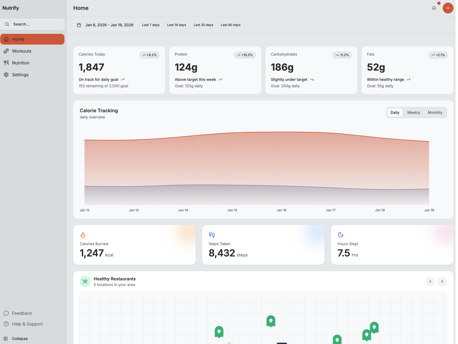Image resolution: width=458 pixels, height=344 pixels.
Task: Click the moon icon on Hours Slept card
Action: pyautogui.click(x=340, y=234)
